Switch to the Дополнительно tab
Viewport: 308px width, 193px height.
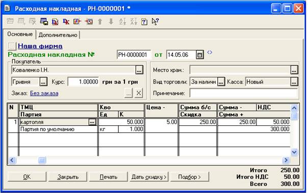coord(58,35)
